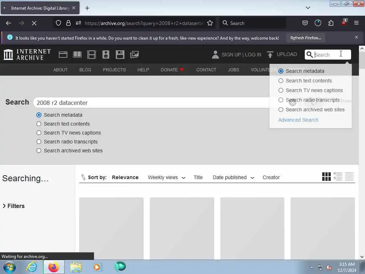The height and width of the screenshot is (274, 365).
Task: Launch Internet Explorer from taskbar
Action: pyautogui.click(x=32, y=267)
